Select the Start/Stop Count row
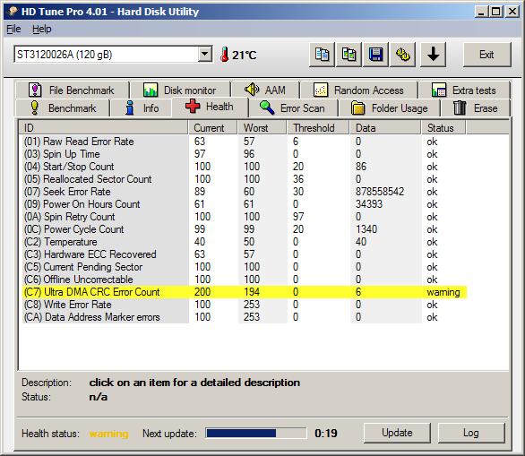The image size is (525, 456). pyautogui.click(x=245, y=167)
